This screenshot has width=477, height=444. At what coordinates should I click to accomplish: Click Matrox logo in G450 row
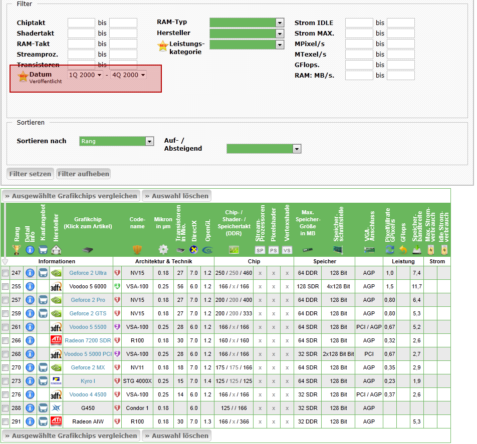point(56,408)
